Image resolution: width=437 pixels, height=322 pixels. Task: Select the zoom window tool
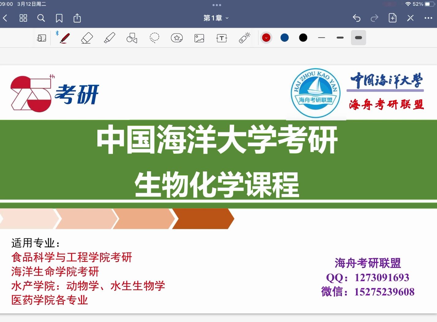click(x=42, y=38)
